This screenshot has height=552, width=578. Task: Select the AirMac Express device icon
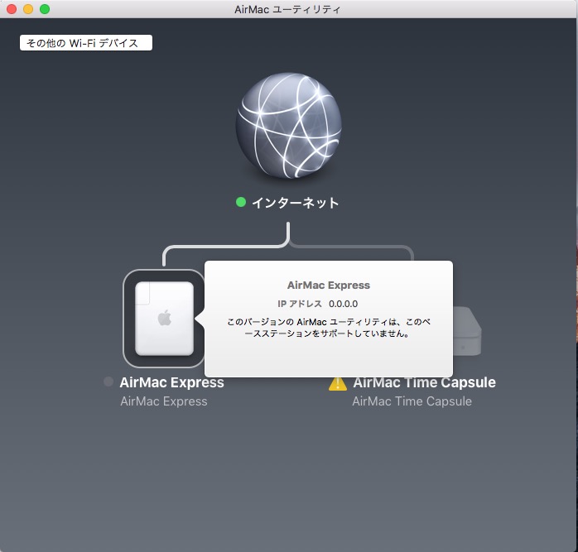point(164,319)
